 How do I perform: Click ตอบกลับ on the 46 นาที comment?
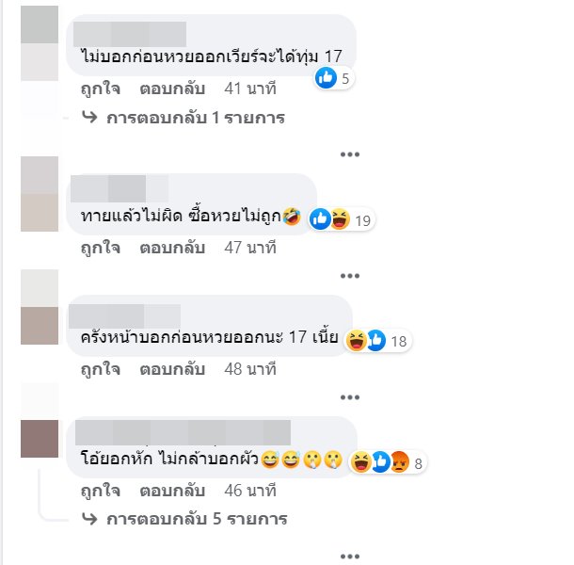172,491
